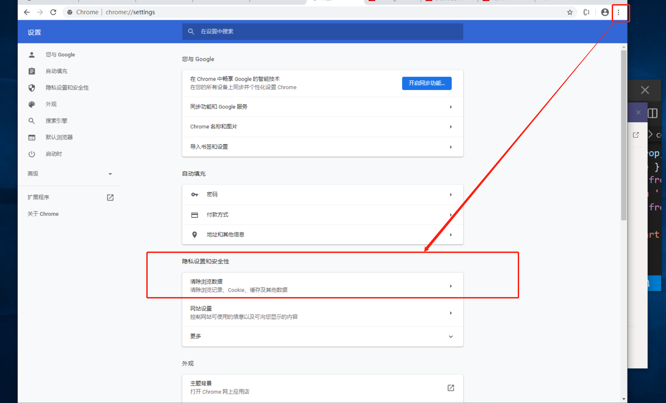Select 您与 Google in sidebar
Image resolution: width=666 pixels, height=403 pixels.
[60, 55]
